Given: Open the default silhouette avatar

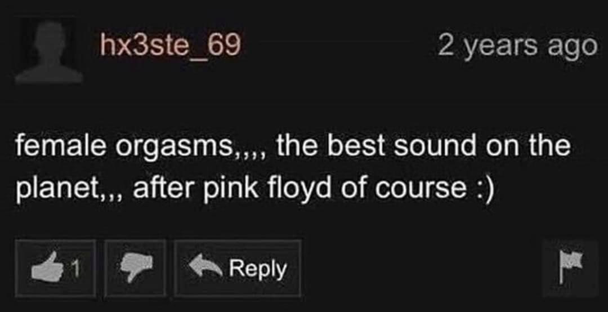Looking at the screenshot, I should point(49,52).
